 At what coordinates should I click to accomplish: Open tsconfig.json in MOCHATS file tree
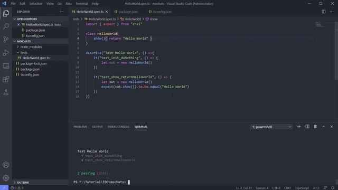tap(30, 75)
